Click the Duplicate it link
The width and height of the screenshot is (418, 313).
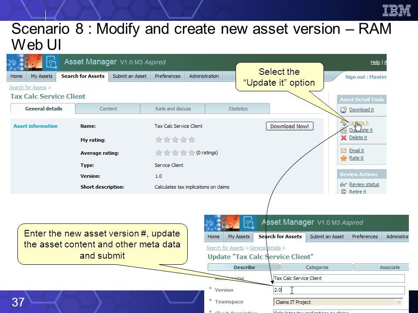(361, 130)
